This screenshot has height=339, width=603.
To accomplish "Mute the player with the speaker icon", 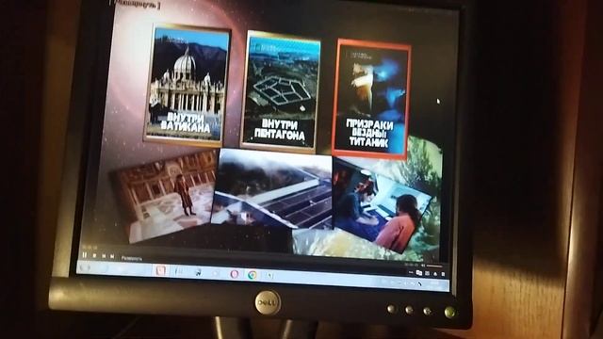I will (x=423, y=266).
